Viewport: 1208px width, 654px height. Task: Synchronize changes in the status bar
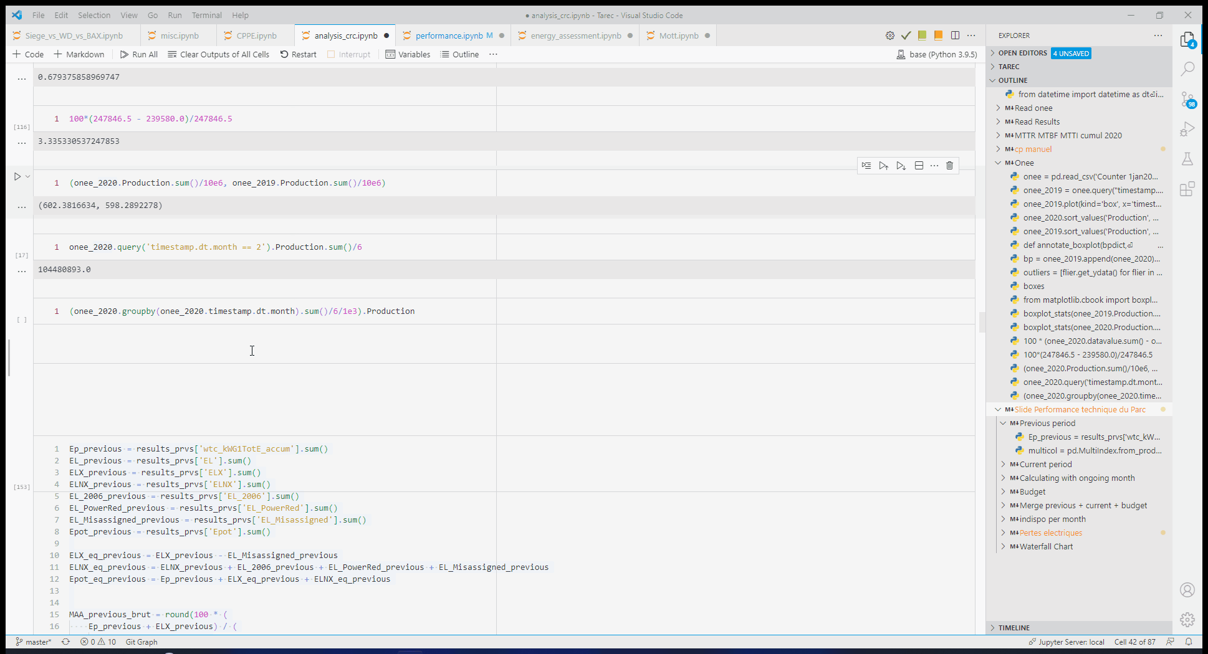(x=65, y=642)
